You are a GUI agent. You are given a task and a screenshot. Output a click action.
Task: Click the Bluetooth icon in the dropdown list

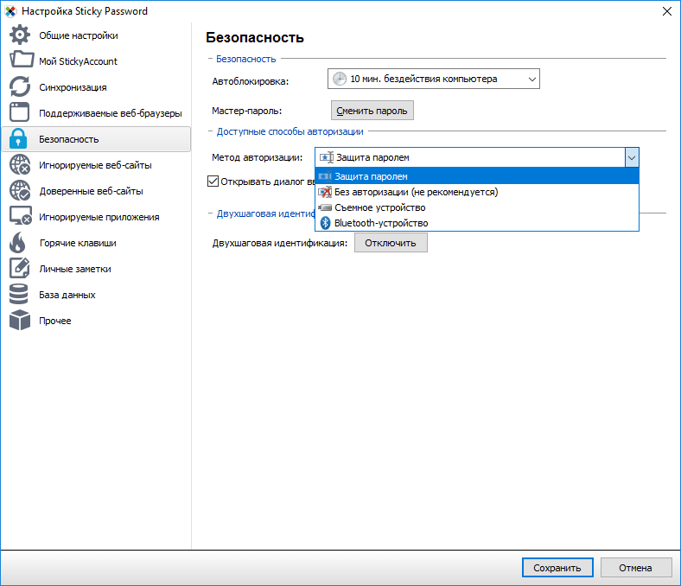pyautogui.click(x=325, y=223)
